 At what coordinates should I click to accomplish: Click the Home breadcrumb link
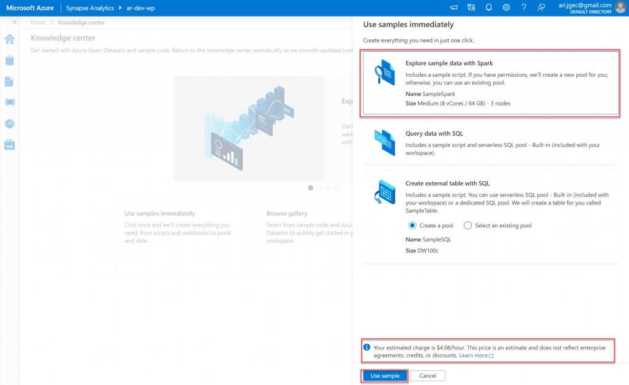[x=38, y=23]
